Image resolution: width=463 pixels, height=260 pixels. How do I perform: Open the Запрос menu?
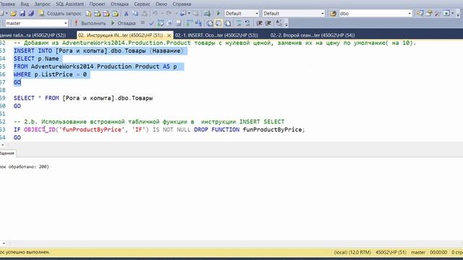42,4
